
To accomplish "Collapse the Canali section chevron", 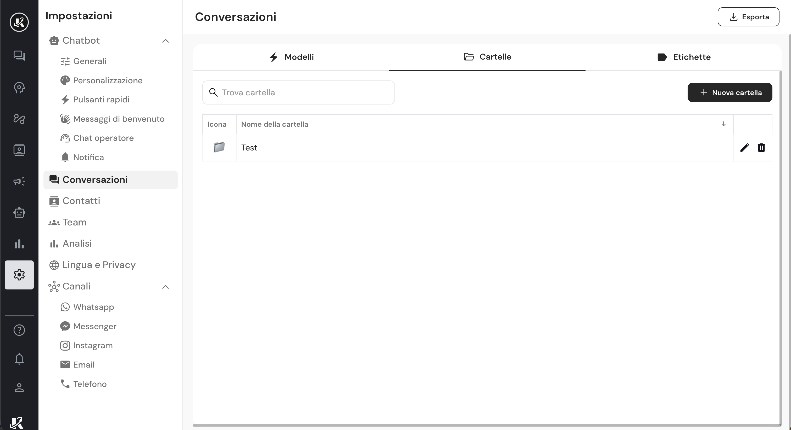I will [x=165, y=287].
